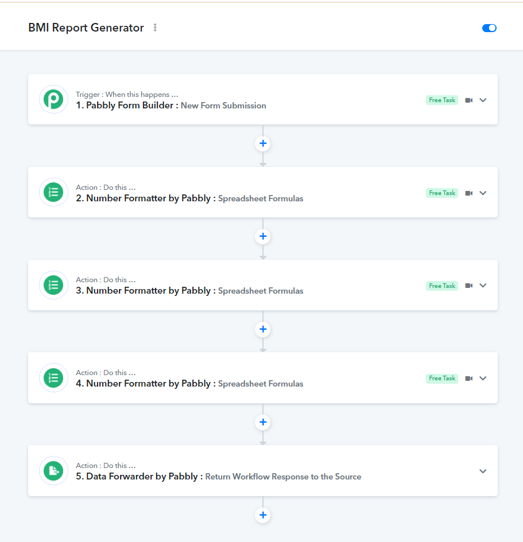523x542 pixels.
Task: Expand step 4 Number Formatter chevron
Action: [x=483, y=378]
